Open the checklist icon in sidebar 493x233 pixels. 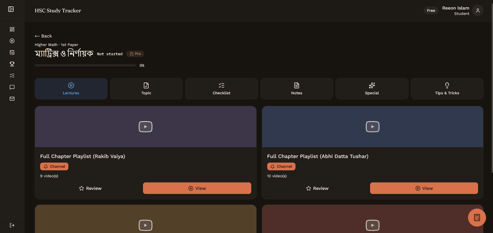(x=12, y=76)
